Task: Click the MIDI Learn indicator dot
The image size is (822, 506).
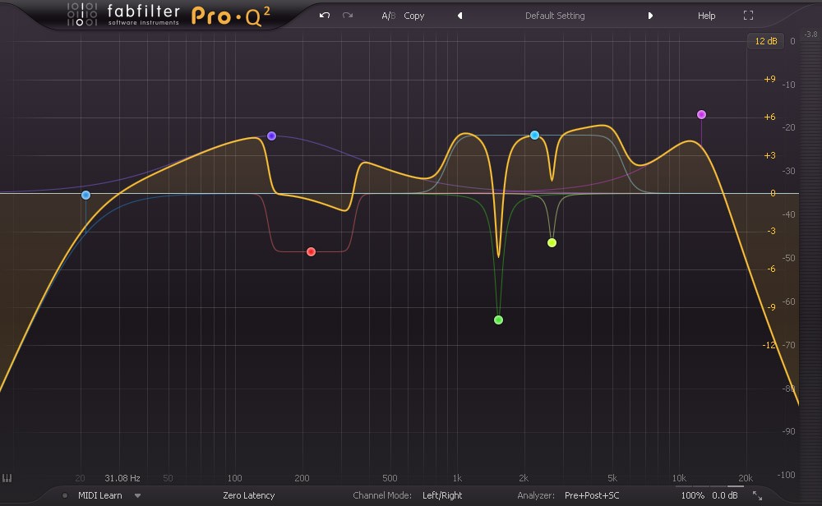Action: (x=64, y=495)
